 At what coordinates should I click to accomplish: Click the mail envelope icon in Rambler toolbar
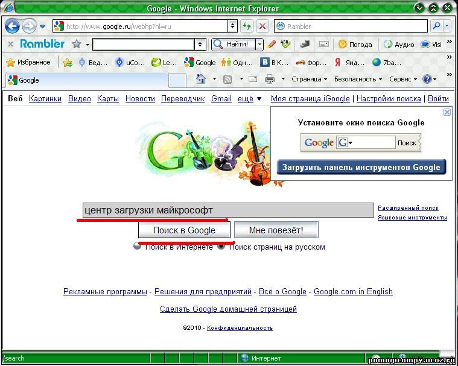pyautogui.click(x=324, y=45)
